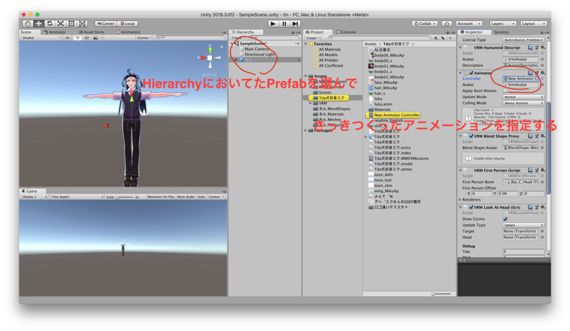Click Mute Audio button
Screen dimensions: 570x331
(186, 197)
